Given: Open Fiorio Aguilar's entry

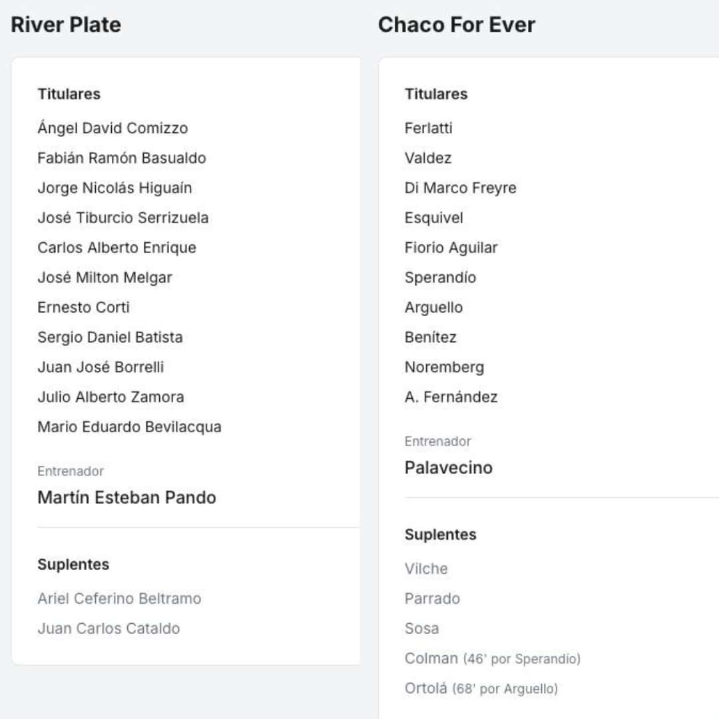Looking at the screenshot, I should coord(451,248).
